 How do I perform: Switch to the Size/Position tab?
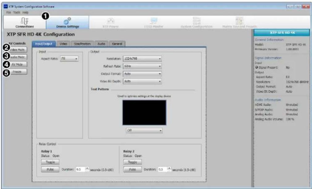82,44
